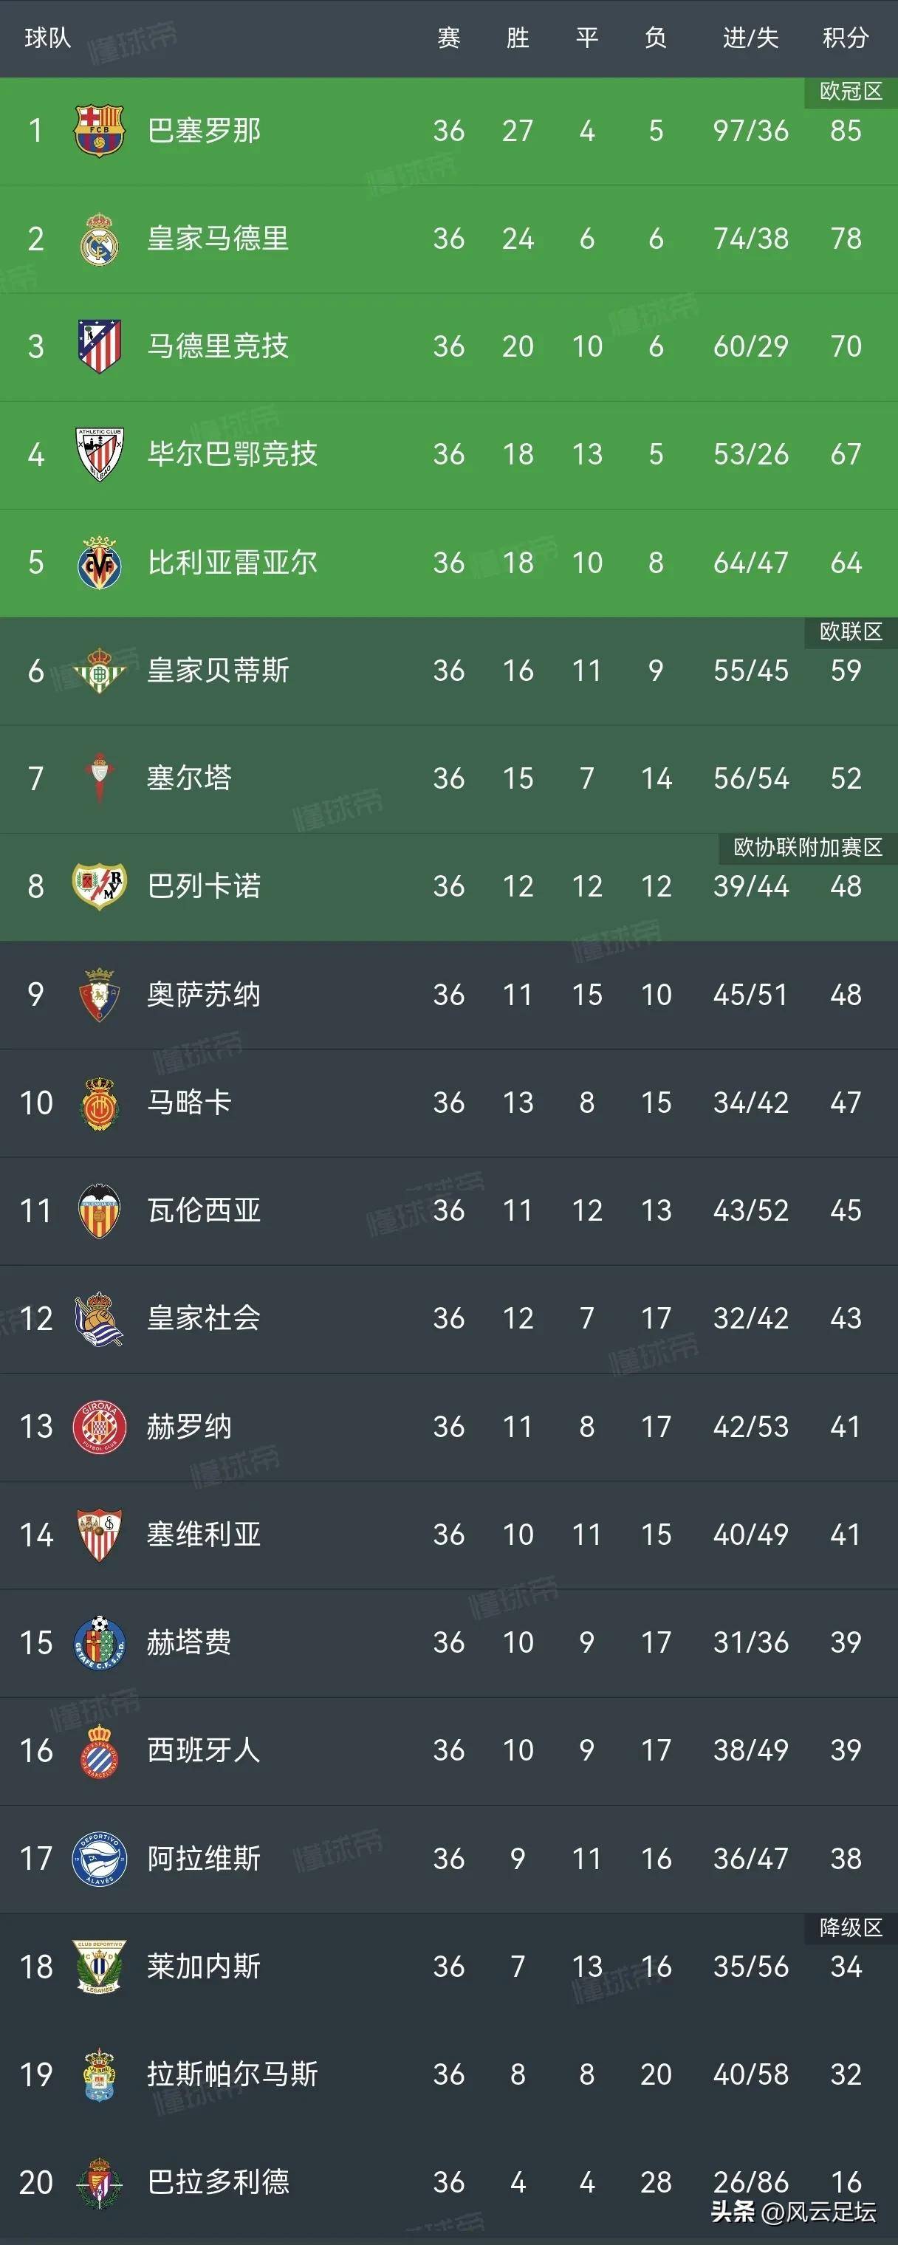
Task: Click the 欧冠区 zone label
Action: coord(850,92)
